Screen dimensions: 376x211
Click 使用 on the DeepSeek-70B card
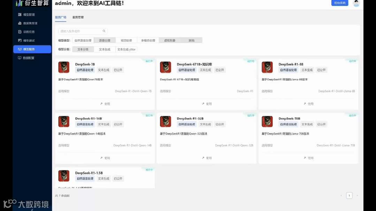[308, 158]
